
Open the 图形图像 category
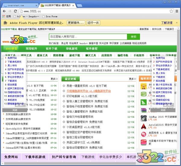pos(59,55)
